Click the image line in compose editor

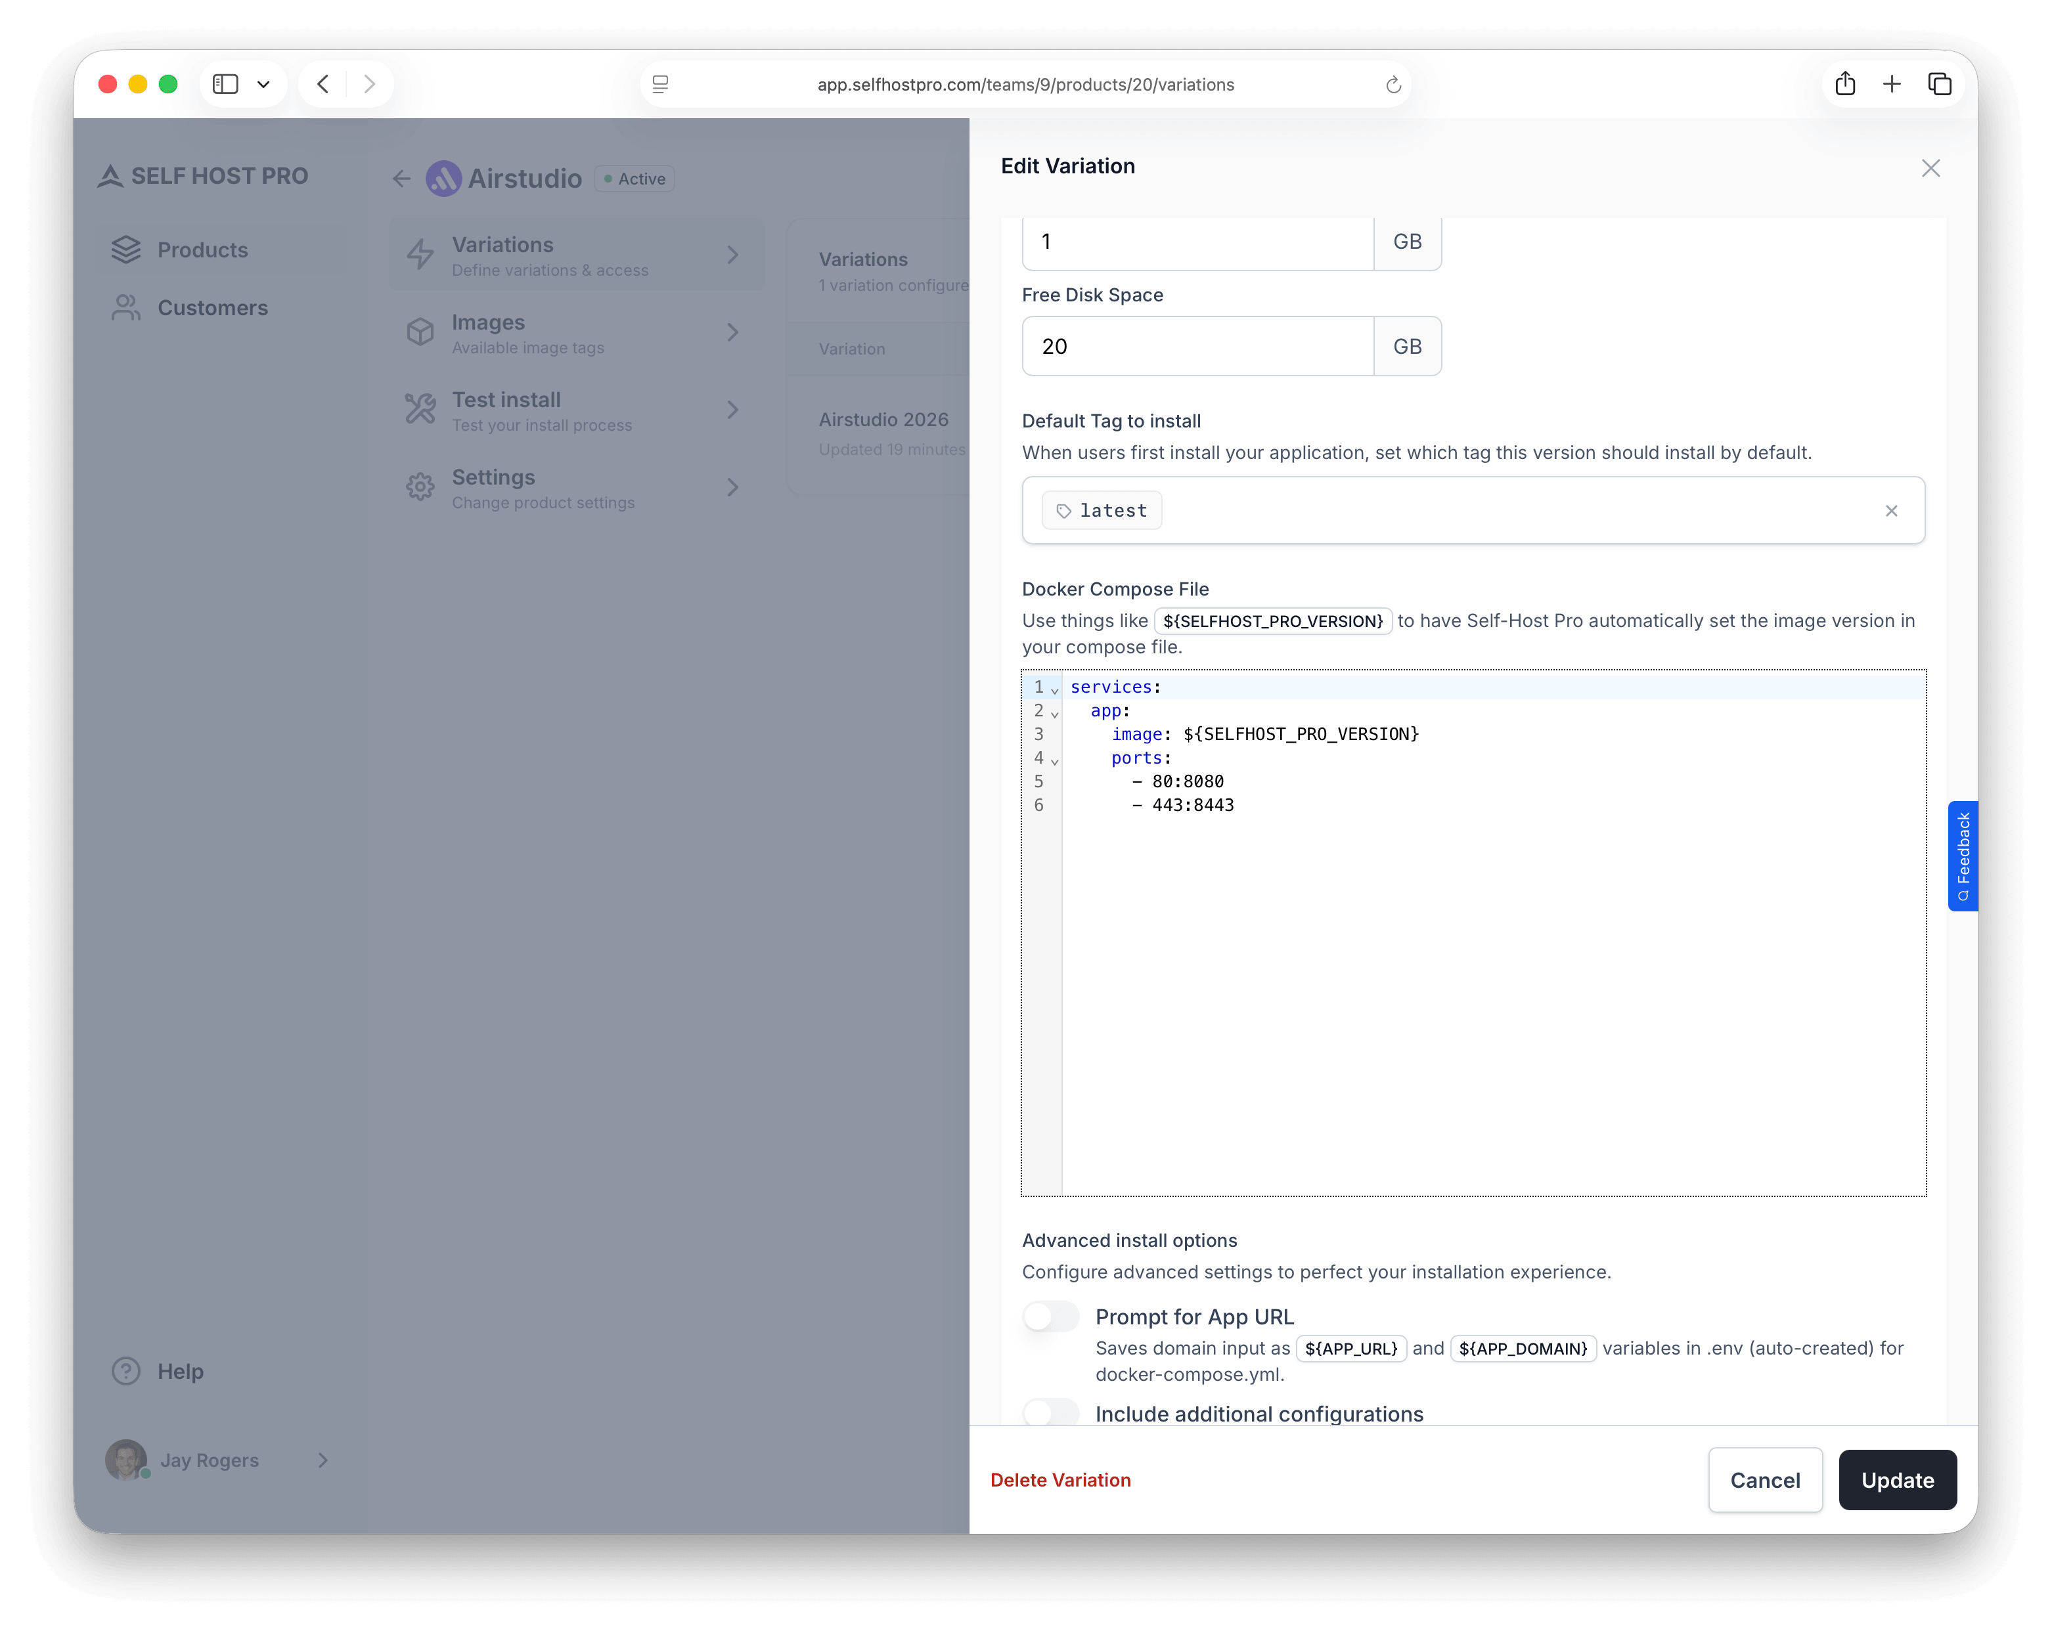[1265, 733]
